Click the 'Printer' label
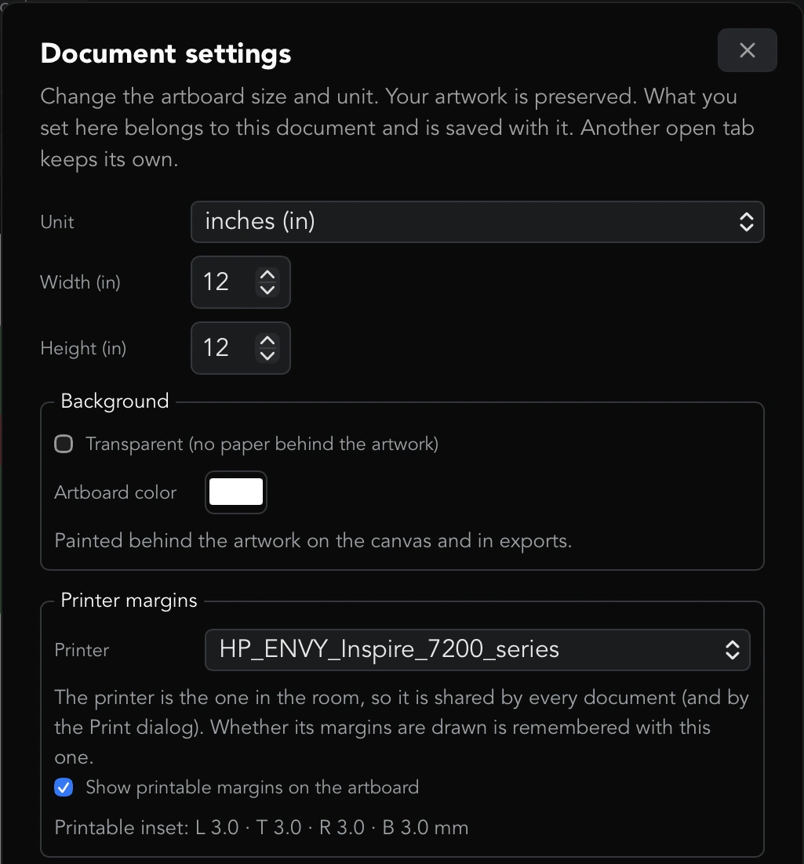The width and height of the screenshot is (804, 864). pos(82,650)
